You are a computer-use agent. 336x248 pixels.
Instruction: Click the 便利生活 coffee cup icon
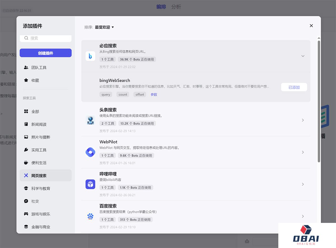(26, 163)
